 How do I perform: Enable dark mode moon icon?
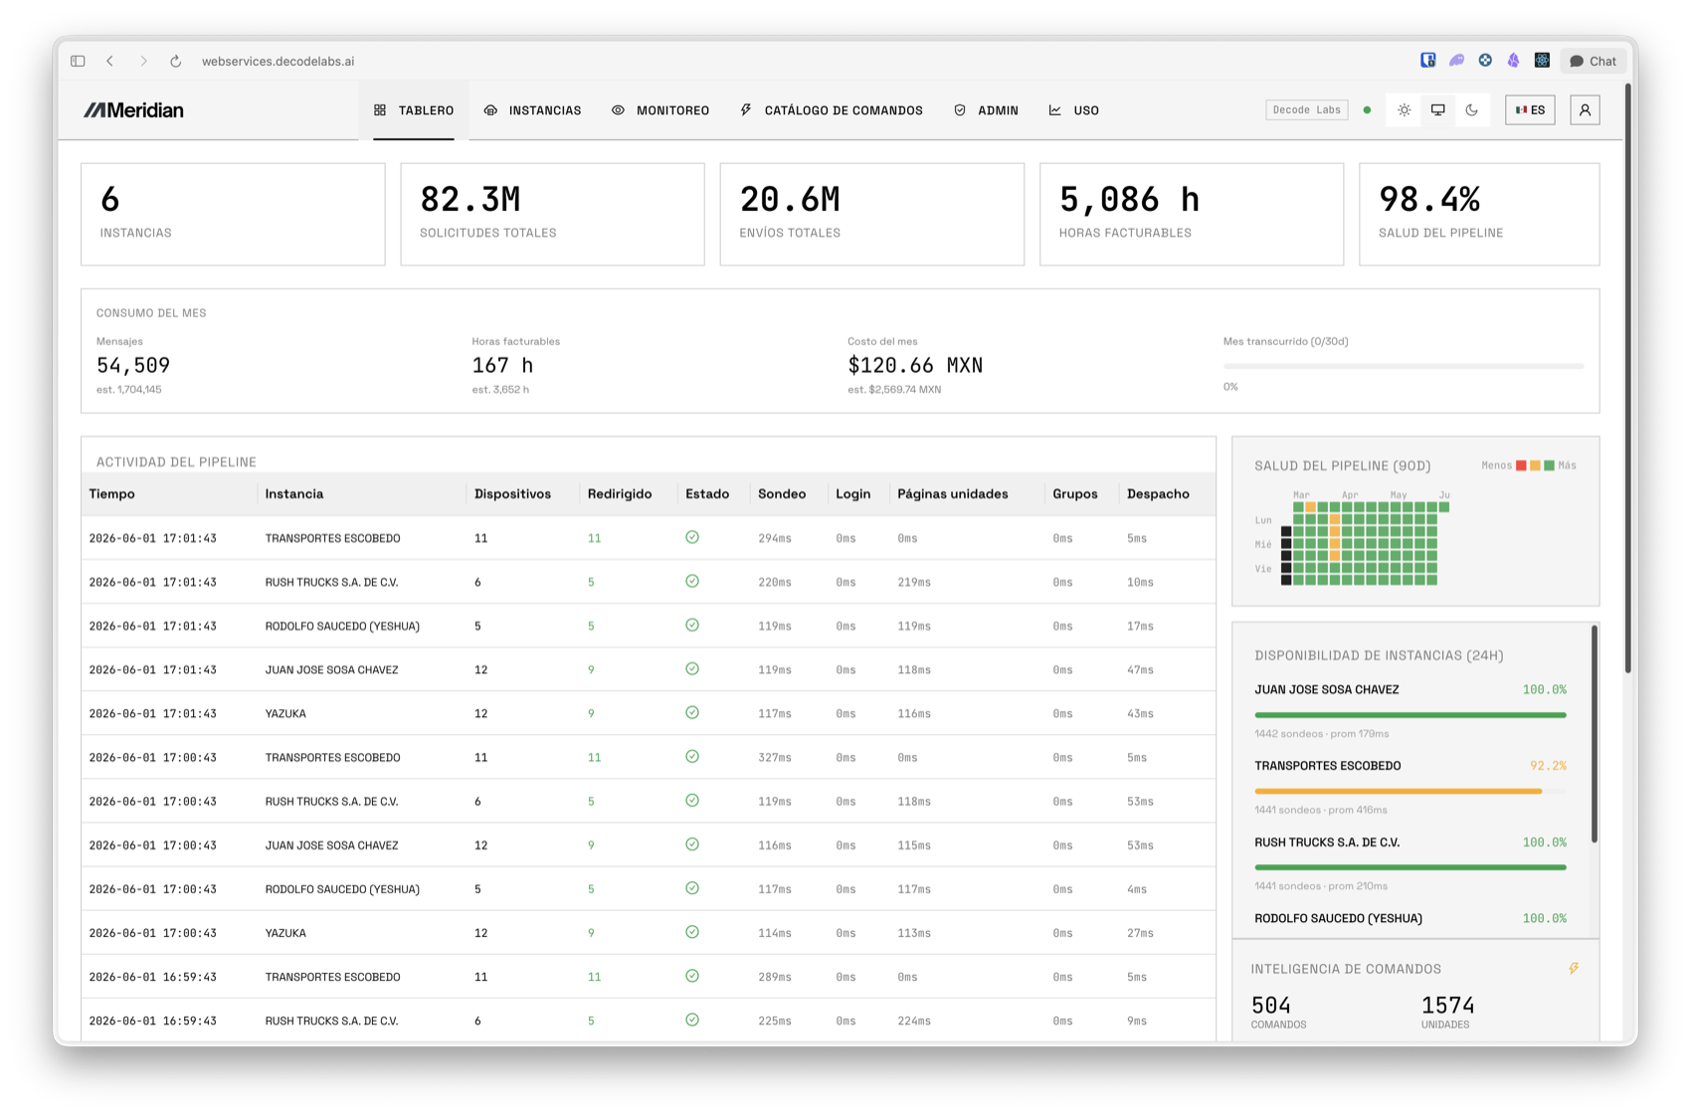click(1471, 110)
